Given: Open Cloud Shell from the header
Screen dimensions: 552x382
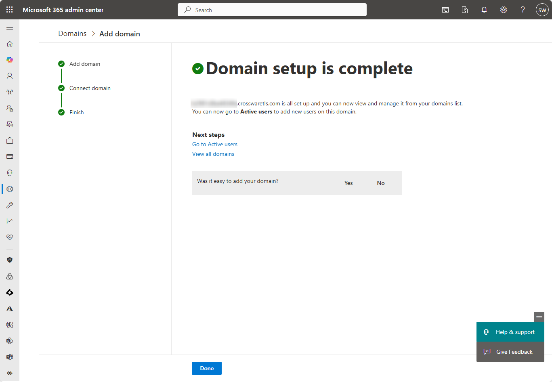Looking at the screenshot, I should (445, 10).
